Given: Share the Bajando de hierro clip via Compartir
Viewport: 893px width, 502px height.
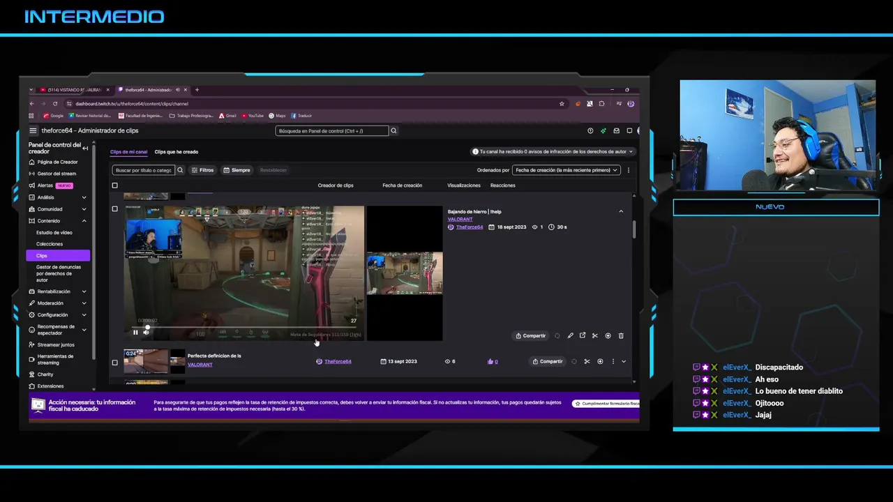Looking at the screenshot, I should 531,335.
